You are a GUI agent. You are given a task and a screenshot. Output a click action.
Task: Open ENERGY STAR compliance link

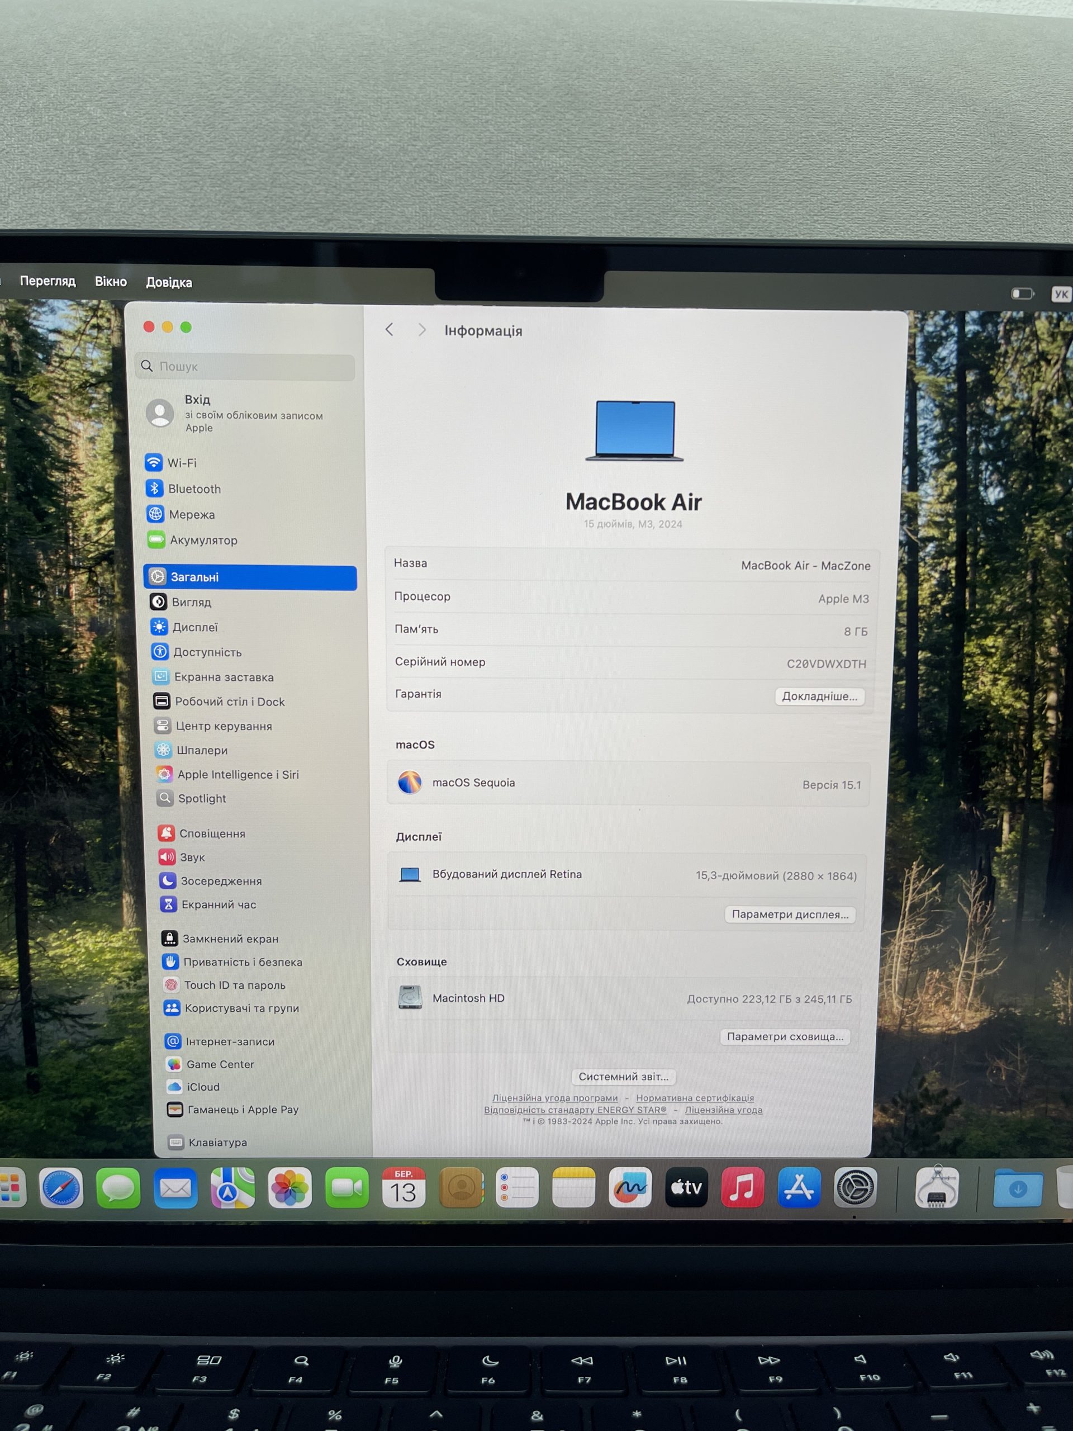[575, 1110]
